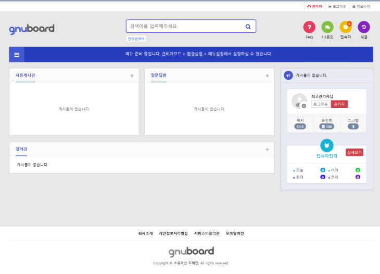Click the megaphone notice icon
Viewport: 380px width, 274px height.
288,76
